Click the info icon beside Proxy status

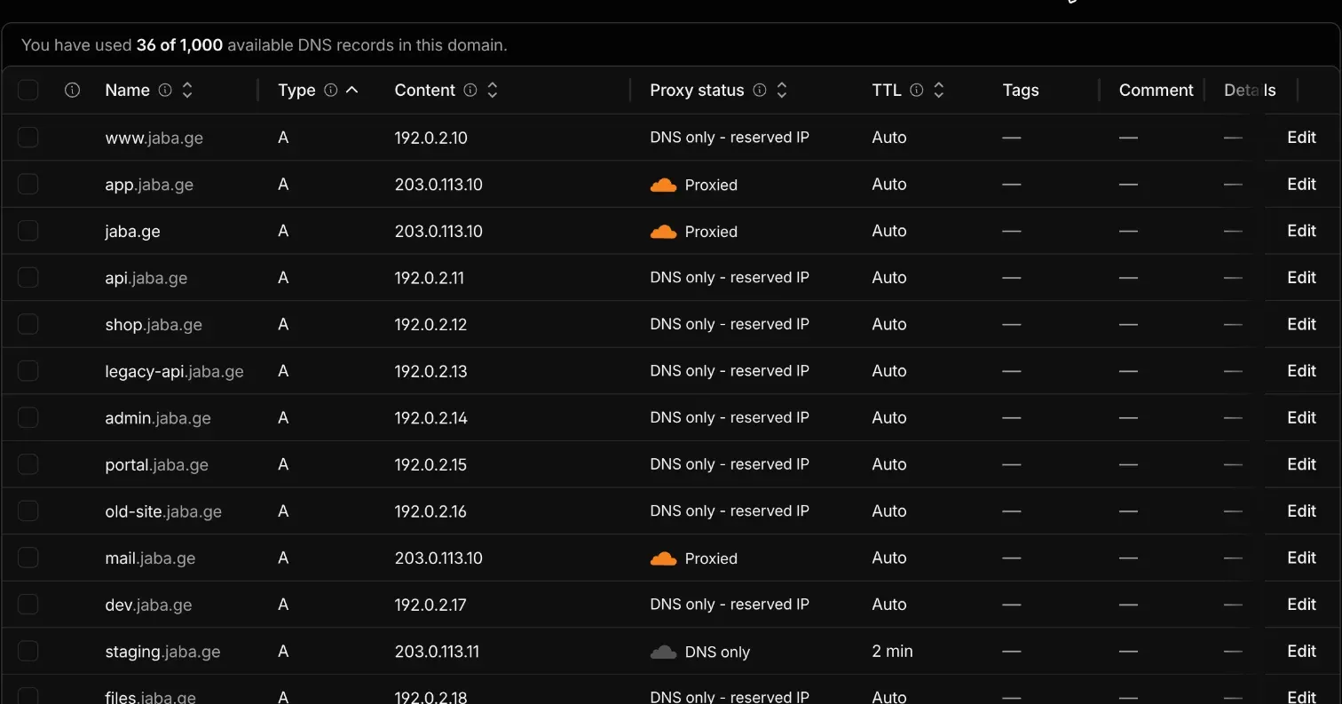tap(760, 90)
